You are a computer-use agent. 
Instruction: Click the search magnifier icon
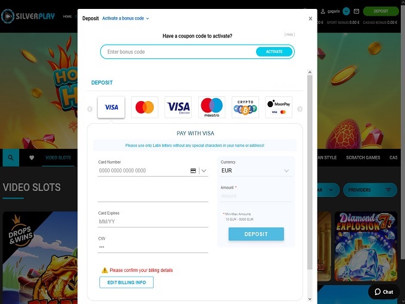11,158
